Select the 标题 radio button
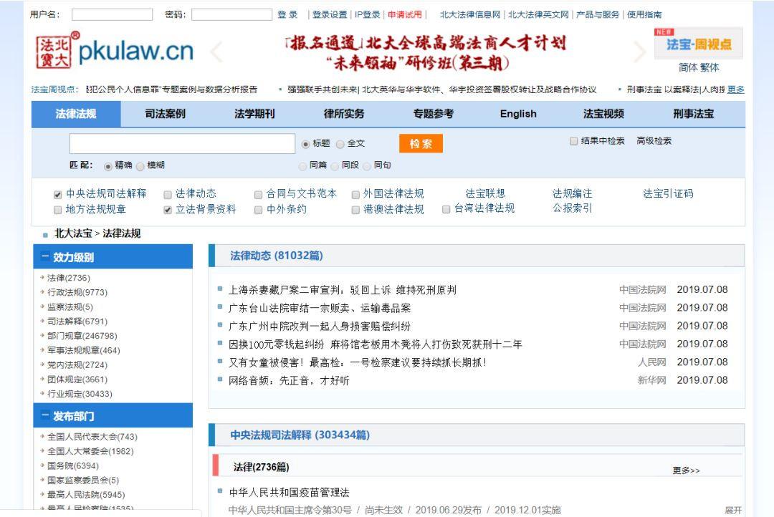774x517 pixels. pyautogui.click(x=305, y=144)
